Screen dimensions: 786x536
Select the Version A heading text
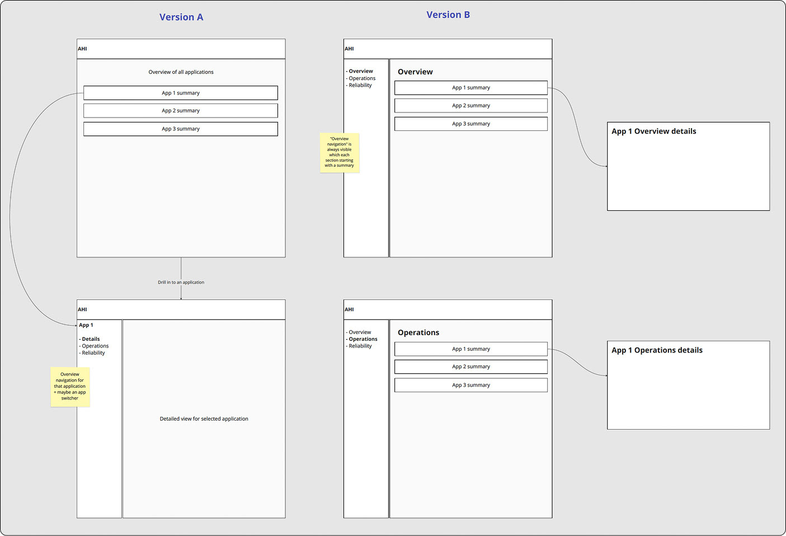coord(181,17)
